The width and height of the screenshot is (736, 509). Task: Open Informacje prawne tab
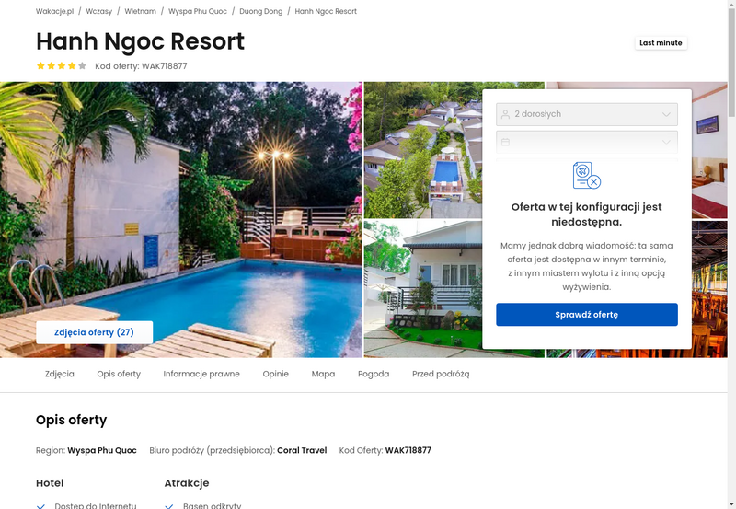point(201,374)
